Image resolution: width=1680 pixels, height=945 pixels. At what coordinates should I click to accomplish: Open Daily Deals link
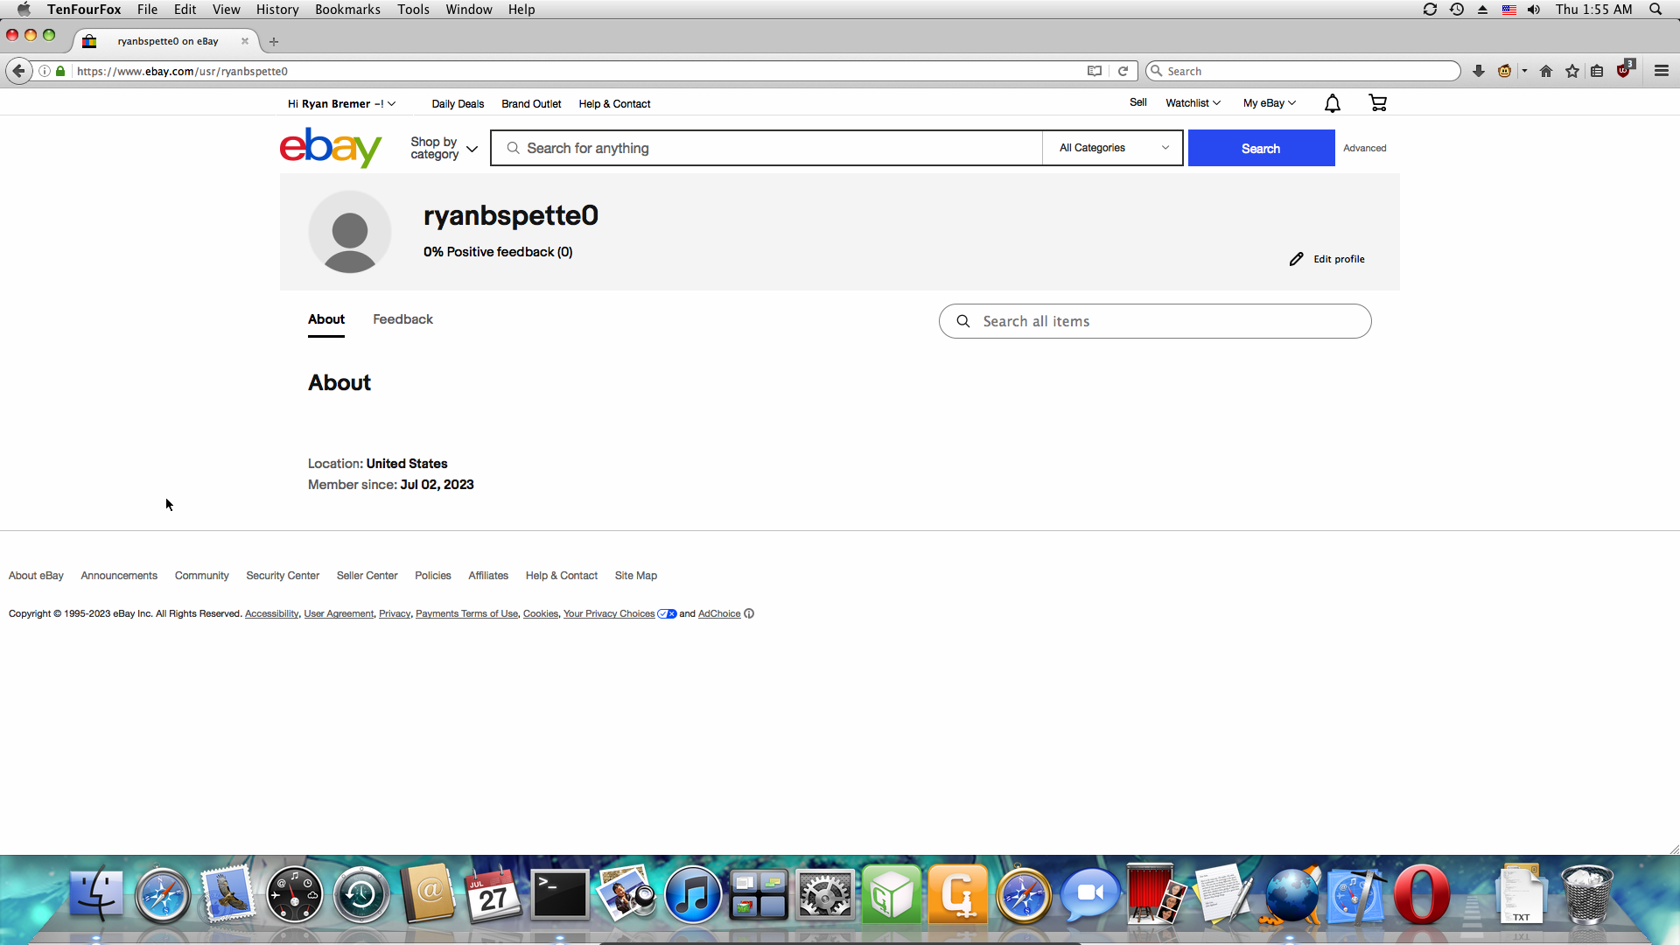[458, 104]
